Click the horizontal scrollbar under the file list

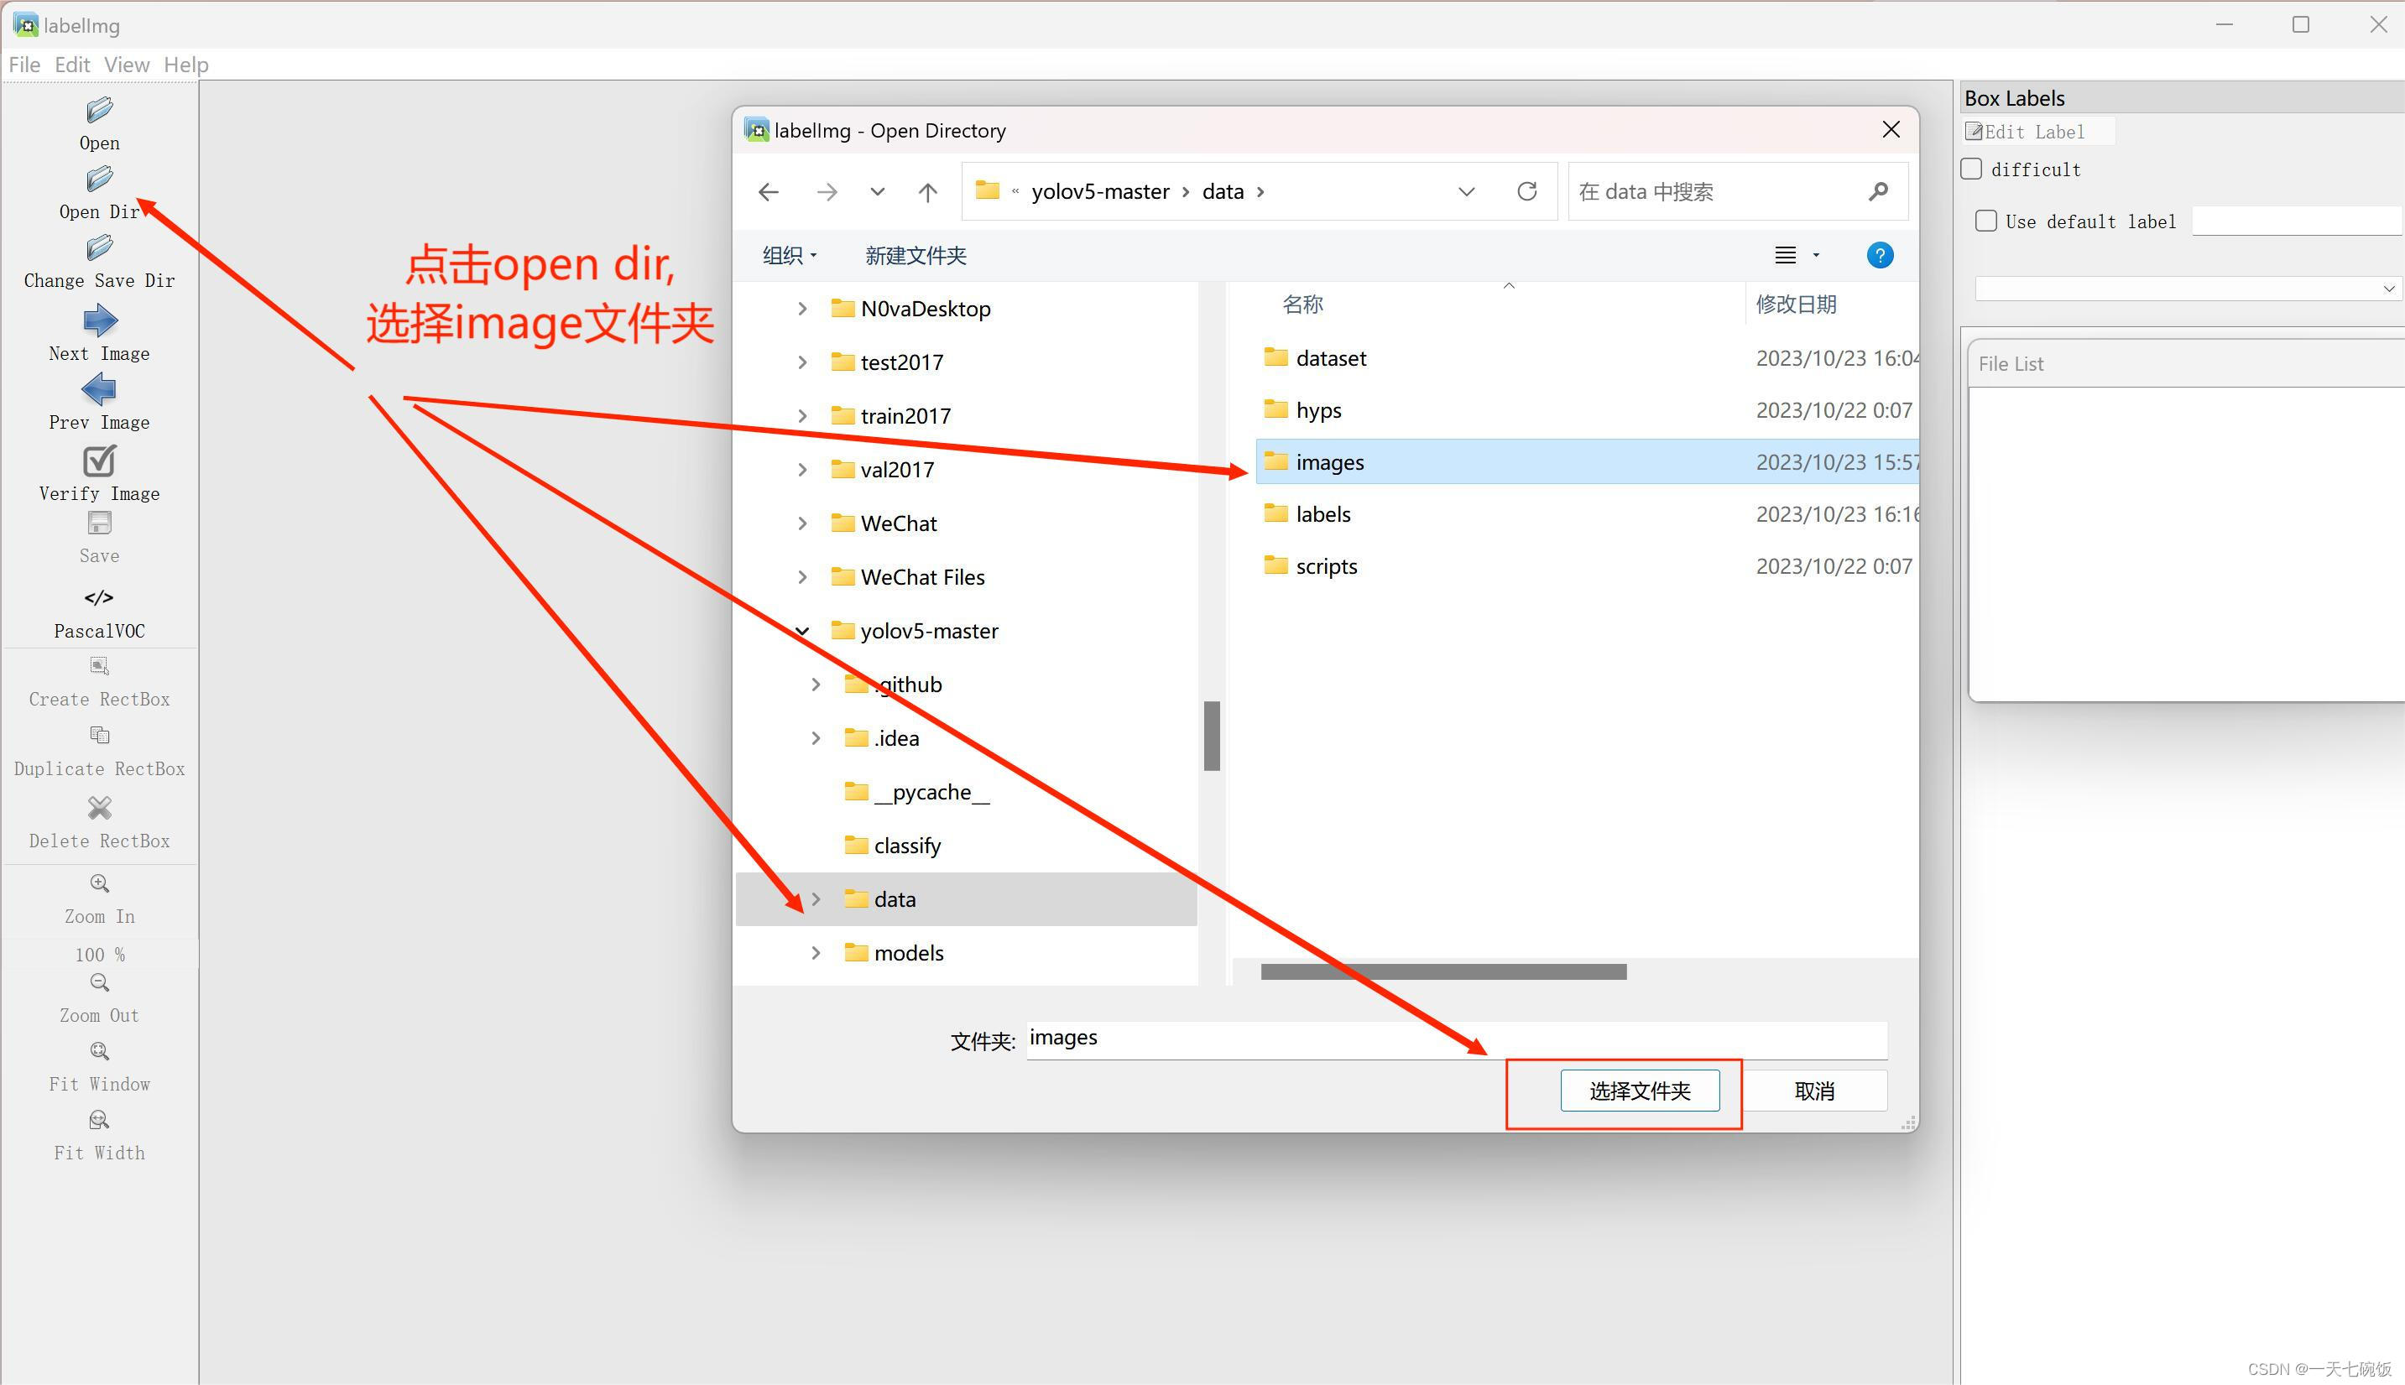(x=1442, y=971)
